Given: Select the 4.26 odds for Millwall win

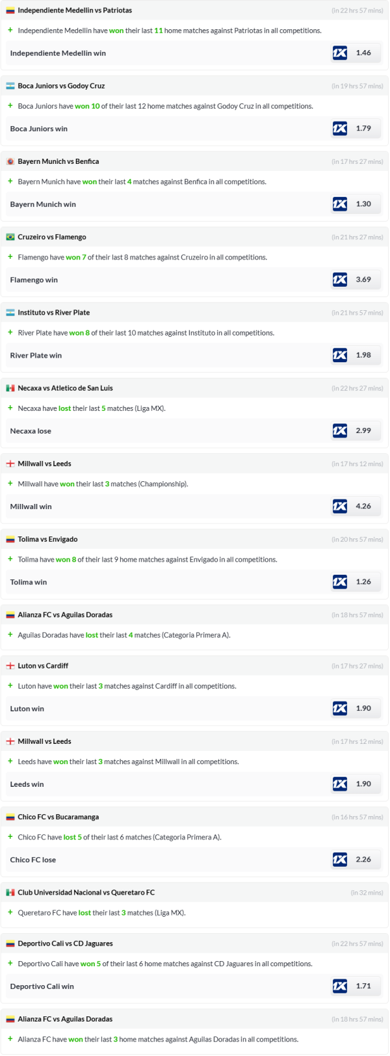Looking at the screenshot, I should tap(363, 506).
